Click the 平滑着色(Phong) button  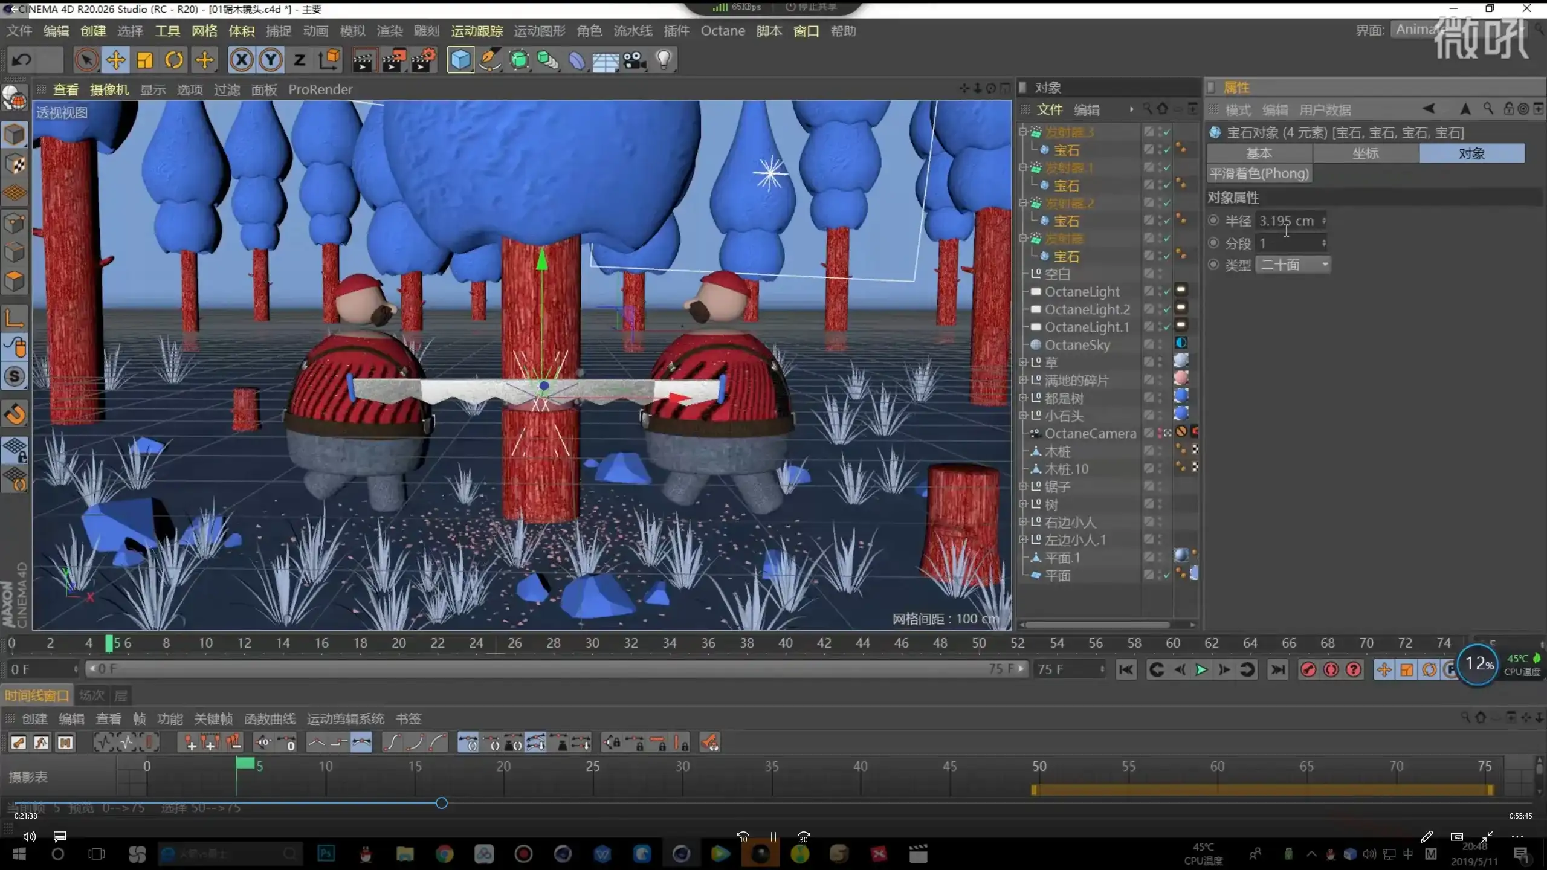point(1259,174)
